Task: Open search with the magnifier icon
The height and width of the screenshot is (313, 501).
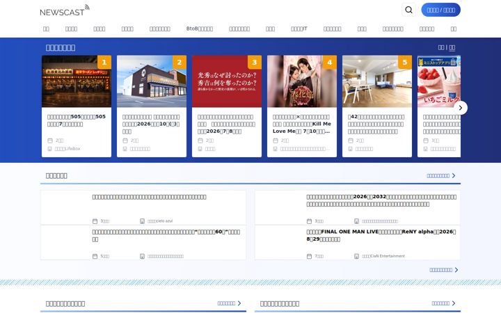Action: (408, 10)
